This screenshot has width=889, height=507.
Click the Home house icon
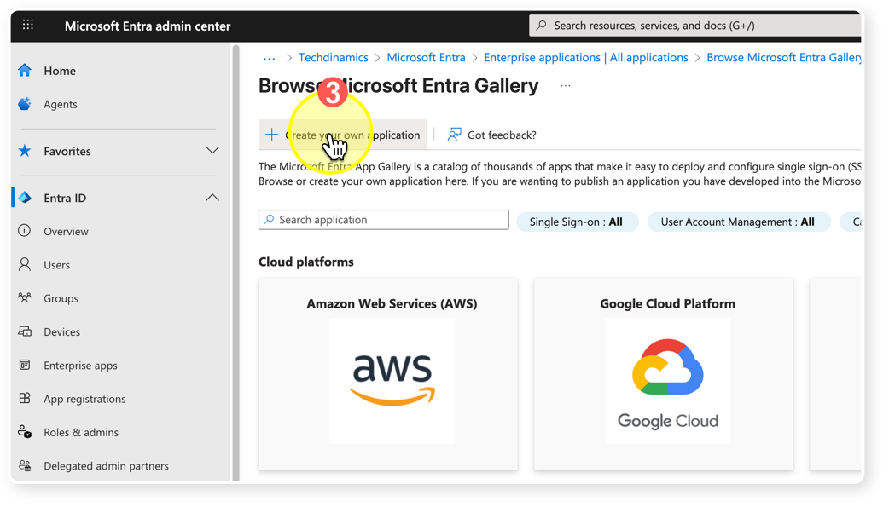pos(25,70)
